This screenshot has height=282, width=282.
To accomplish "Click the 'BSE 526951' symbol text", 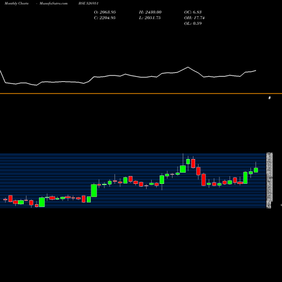I will tap(89, 3).
